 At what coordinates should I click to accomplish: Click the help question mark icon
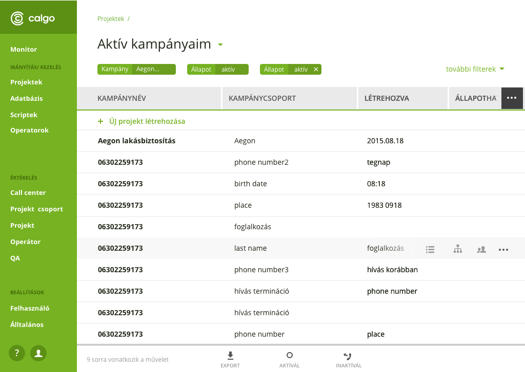pos(17,353)
